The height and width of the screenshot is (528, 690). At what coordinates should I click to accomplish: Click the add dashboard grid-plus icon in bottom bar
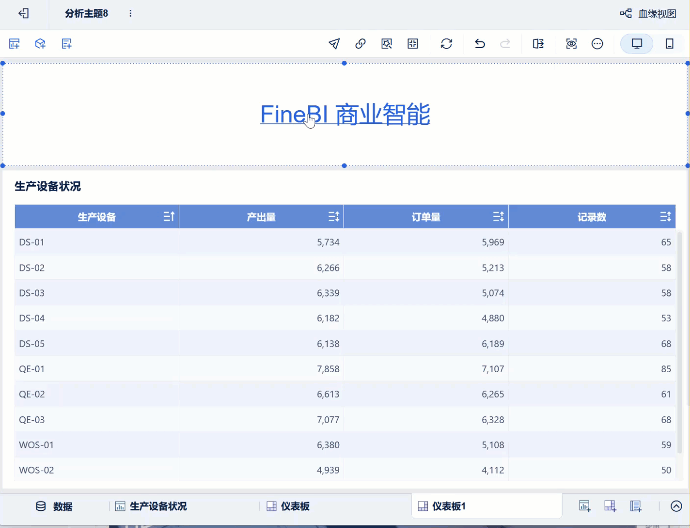[610, 506]
